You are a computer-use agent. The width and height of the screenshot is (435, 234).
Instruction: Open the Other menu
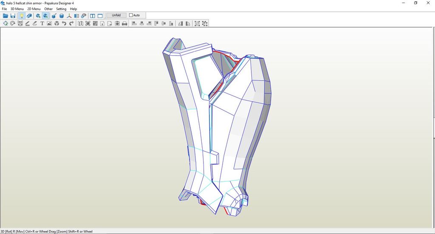pos(48,9)
